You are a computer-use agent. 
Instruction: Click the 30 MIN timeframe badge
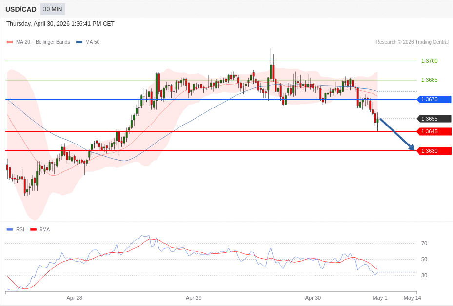point(52,9)
